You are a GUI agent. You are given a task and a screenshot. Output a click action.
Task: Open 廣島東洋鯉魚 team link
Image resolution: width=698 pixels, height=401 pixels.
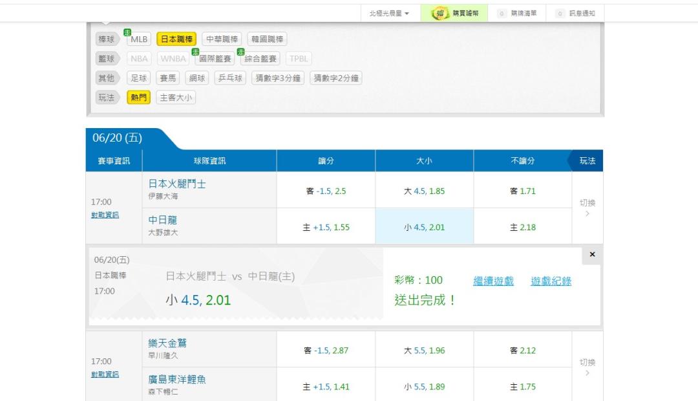click(x=177, y=380)
